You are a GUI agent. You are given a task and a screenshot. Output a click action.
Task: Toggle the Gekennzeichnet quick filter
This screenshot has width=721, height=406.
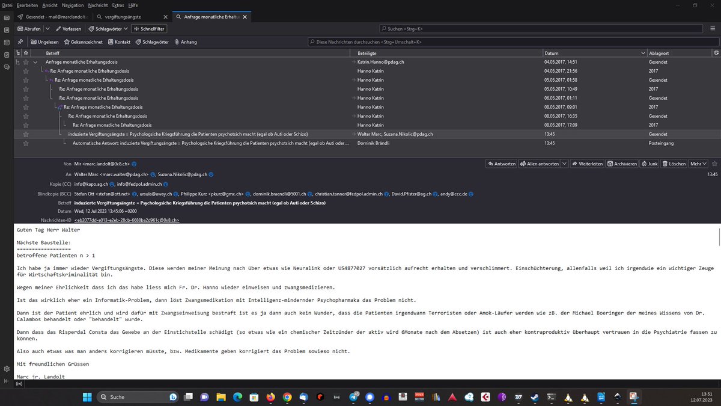coord(84,42)
